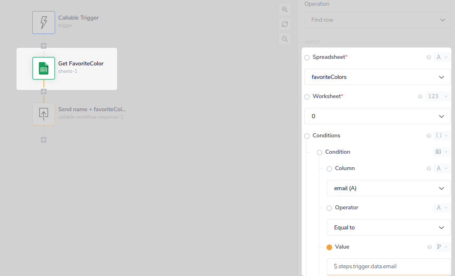Select the Google Sheets step icon

tap(44, 68)
